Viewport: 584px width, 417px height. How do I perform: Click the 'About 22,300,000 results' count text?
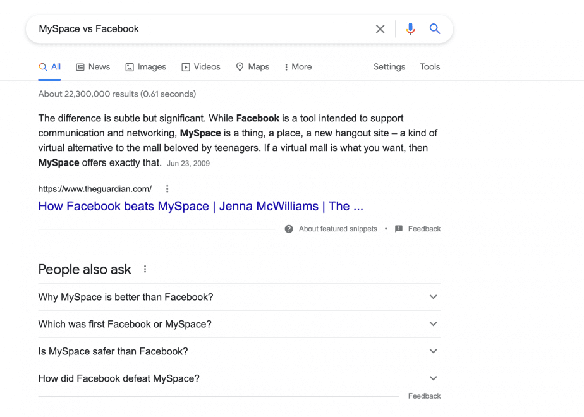coord(117,94)
